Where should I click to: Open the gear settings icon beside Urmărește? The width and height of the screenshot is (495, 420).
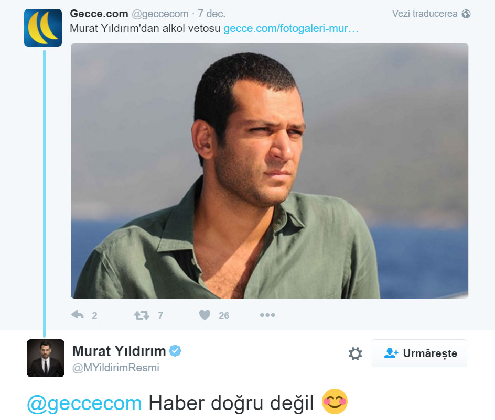point(355,353)
